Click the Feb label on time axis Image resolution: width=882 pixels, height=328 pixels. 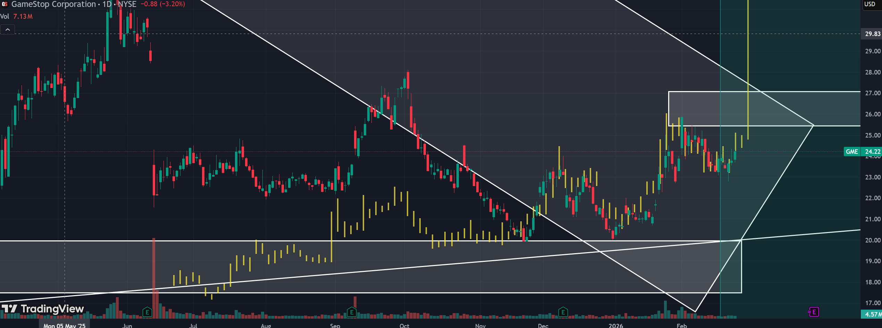[682, 326]
